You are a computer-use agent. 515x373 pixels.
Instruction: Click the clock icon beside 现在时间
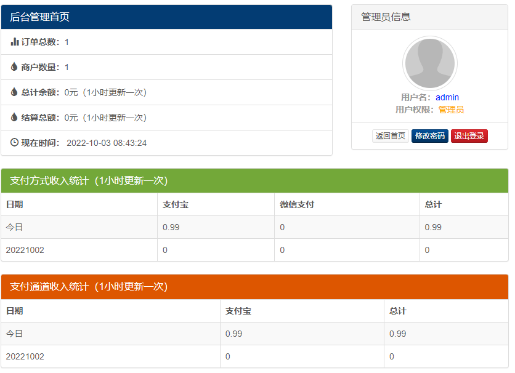point(15,143)
